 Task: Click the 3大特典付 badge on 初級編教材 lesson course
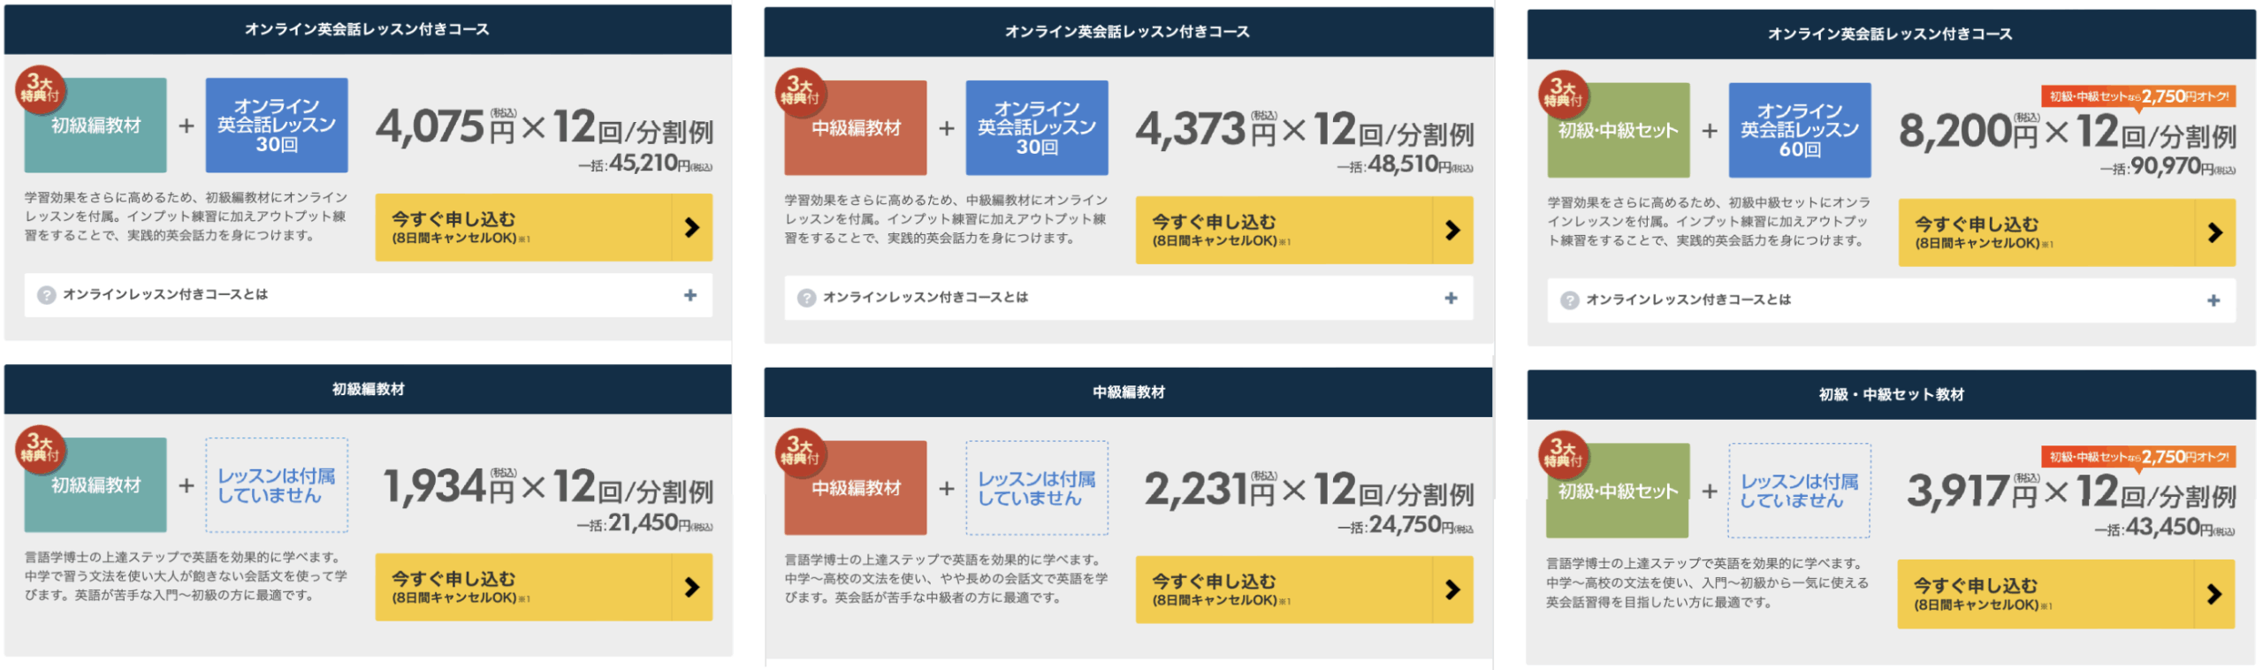(x=39, y=89)
